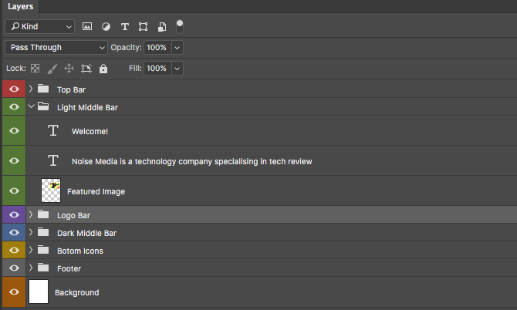Lock layer position move icon
The image size is (517, 310).
pos(69,69)
